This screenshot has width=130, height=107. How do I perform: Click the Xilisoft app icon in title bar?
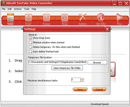click(x=3, y=3)
